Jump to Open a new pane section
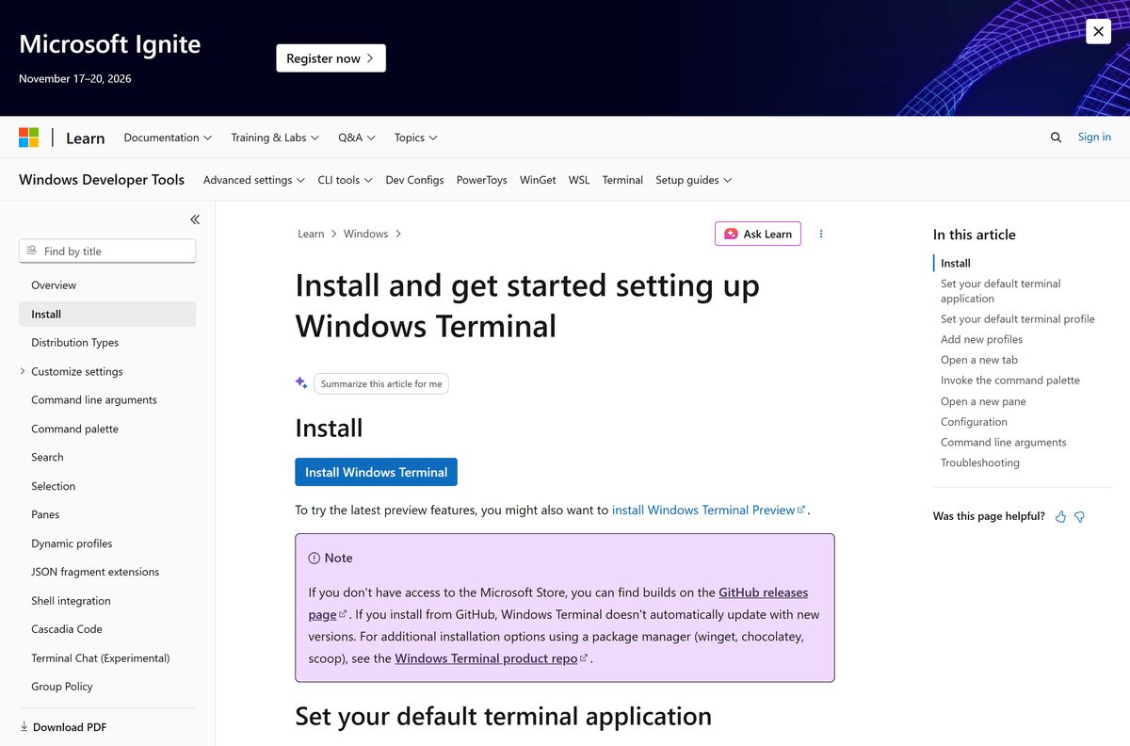The width and height of the screenshot is (1130, 746). [983, 401]
